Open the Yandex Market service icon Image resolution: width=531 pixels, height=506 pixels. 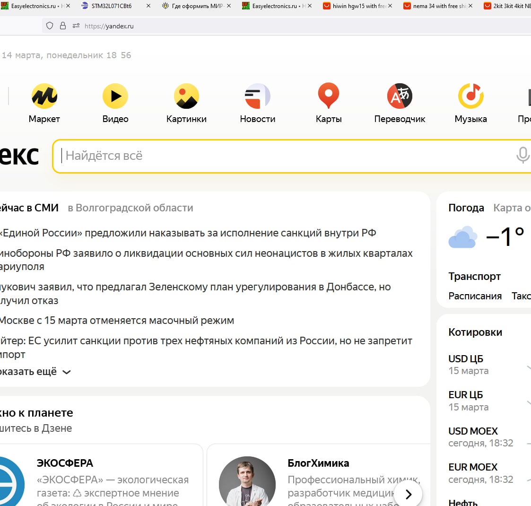pos(44,96)
